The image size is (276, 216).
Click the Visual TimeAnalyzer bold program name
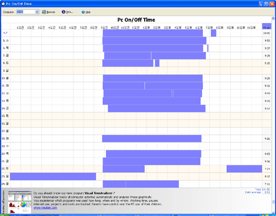click(x=98, y=193)
